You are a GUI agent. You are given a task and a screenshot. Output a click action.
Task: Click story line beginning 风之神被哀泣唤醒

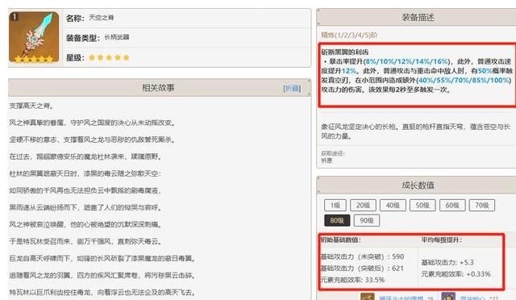click(85, 224)
